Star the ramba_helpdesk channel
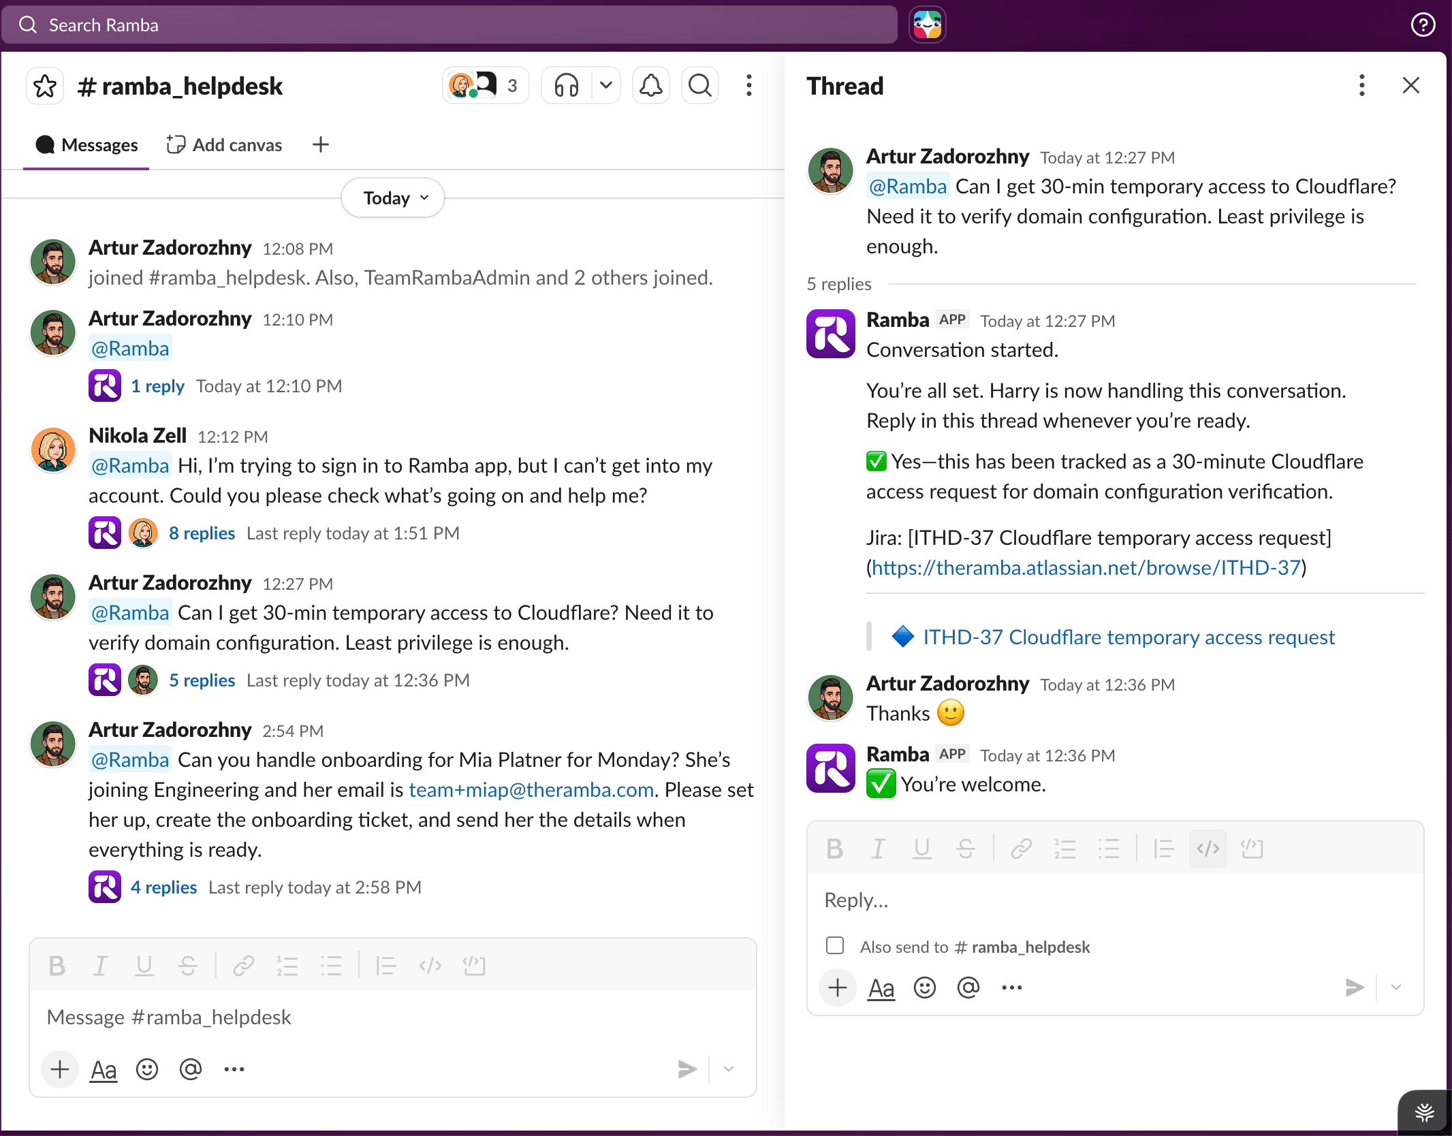Viewport: 1452px width, 1136px height. (x=45, y=86)
